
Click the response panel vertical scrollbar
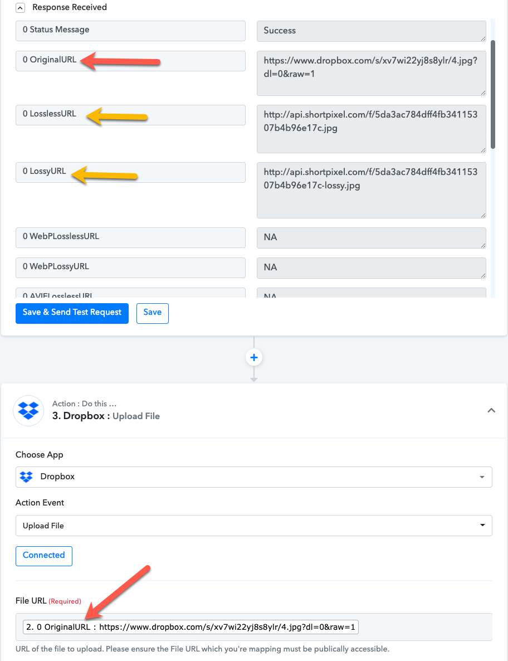coord(493,94)
